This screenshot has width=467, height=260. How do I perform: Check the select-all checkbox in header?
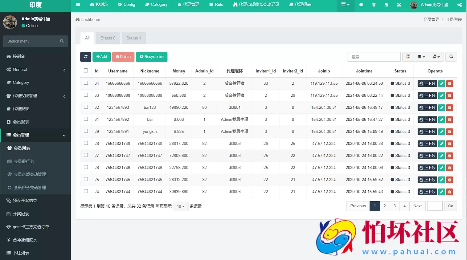tap(86, 71)
